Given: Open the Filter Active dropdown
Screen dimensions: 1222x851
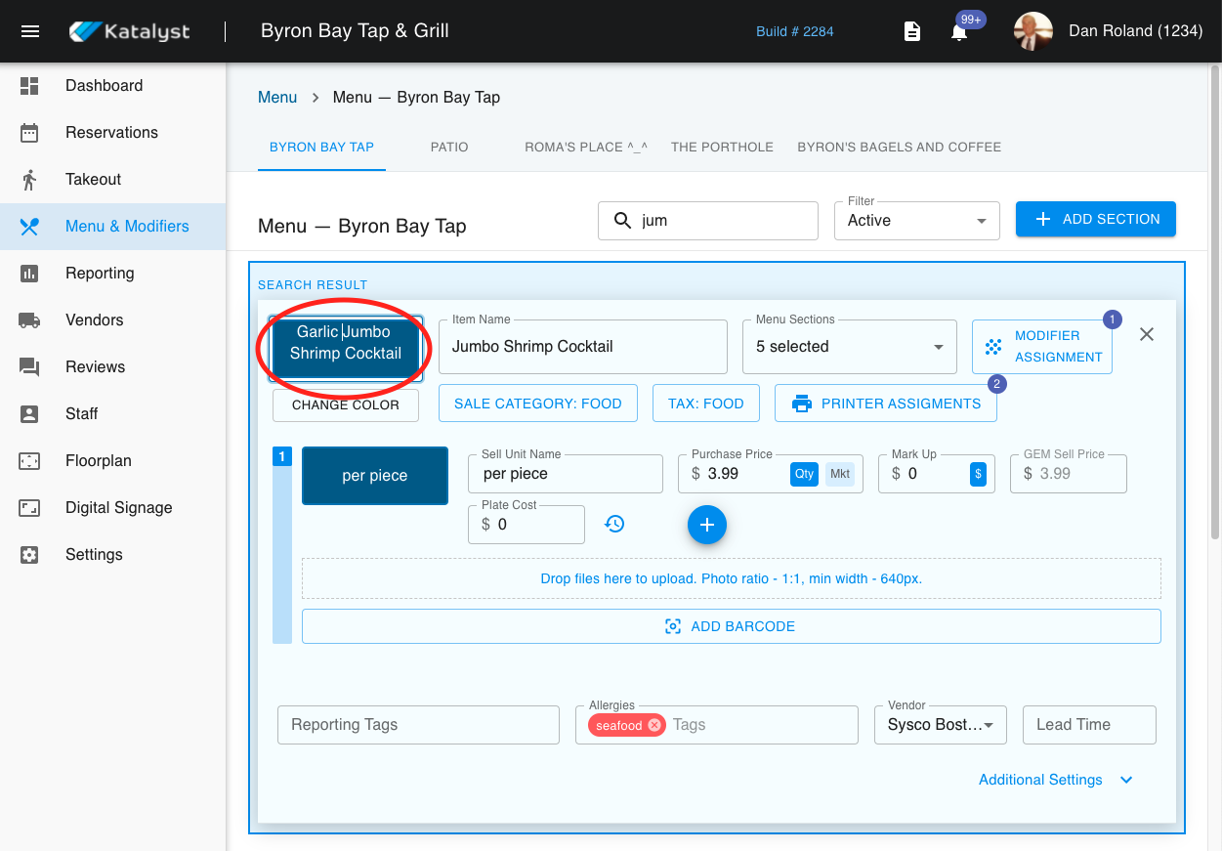Looking at the screenshot, I should pos(916,221).
